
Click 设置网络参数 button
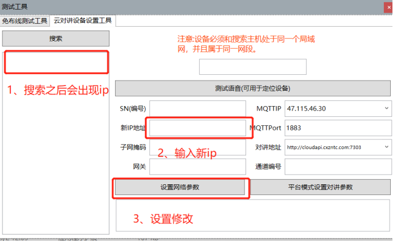[x=180, y=187]
